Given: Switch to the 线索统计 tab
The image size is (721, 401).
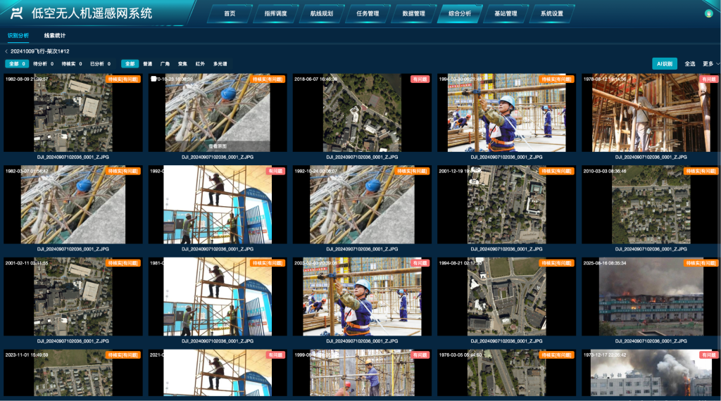Looking at the screenshot, I should coord(55,34).
